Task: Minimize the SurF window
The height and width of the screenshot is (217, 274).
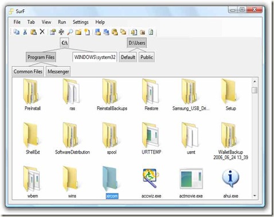Action: (x=233, y=10)
